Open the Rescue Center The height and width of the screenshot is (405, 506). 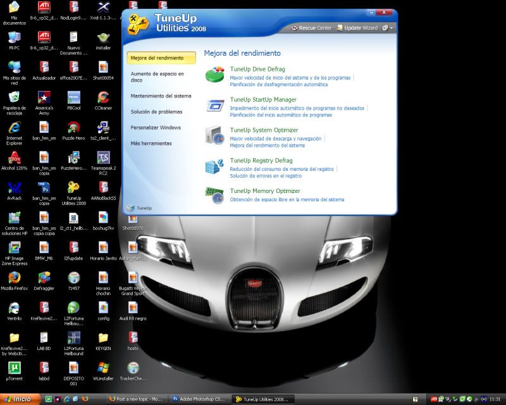click(311, 28)
